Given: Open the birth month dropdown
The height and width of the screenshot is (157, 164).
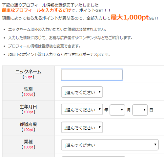Looking at the screenshot, I should point(117,110).
